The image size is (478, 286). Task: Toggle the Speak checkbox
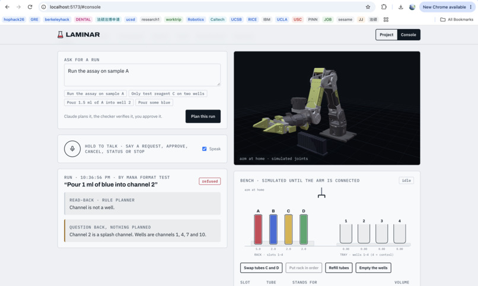pyautogui.click(x=204, y=149)
